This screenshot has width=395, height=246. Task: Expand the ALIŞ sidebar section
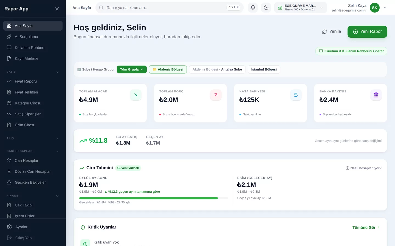click(33, 138)
